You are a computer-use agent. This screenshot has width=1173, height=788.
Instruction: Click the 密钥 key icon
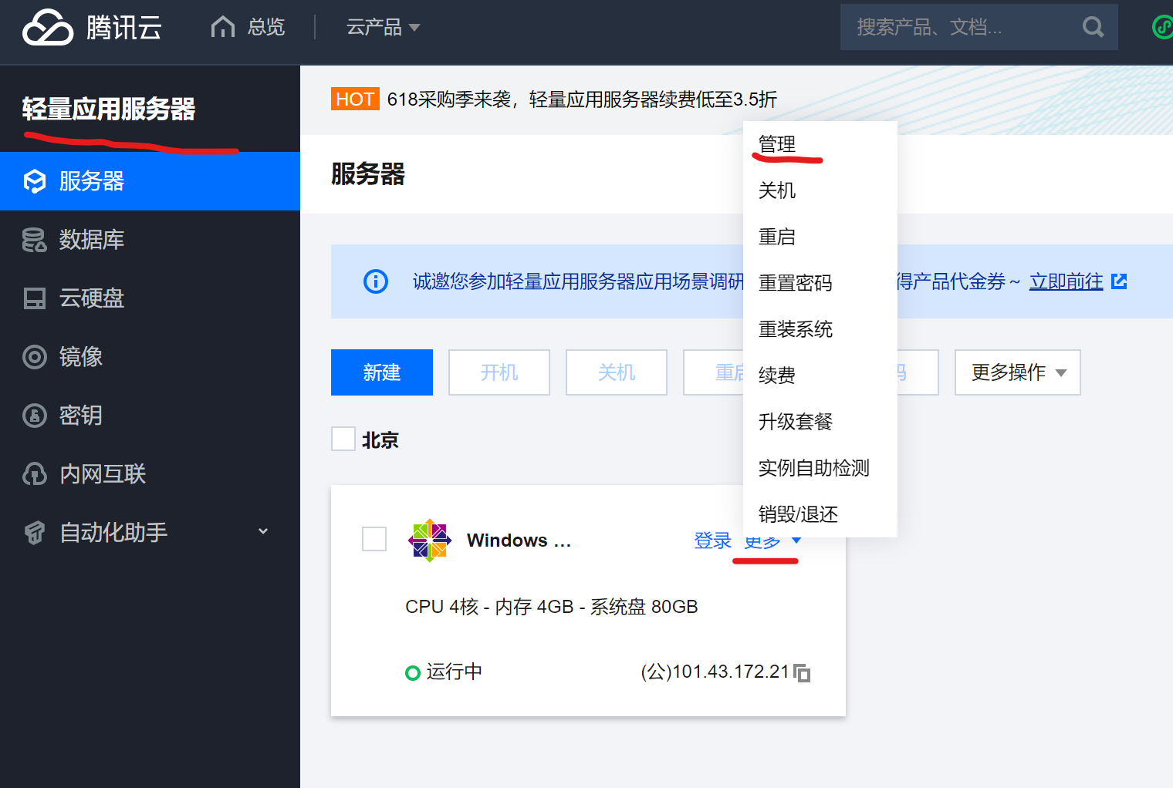(35, 416)
